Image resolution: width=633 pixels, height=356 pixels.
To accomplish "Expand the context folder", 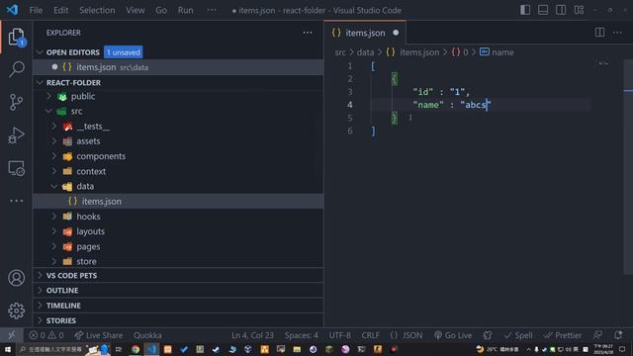I will (x=54, y=171).
